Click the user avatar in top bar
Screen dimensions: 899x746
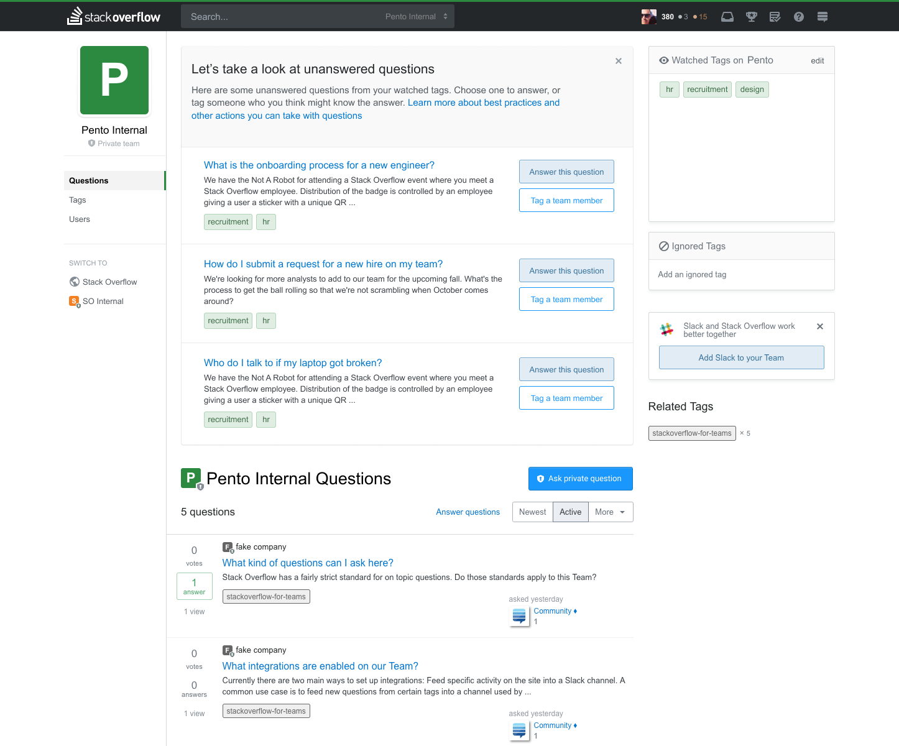tap(648, 17)
